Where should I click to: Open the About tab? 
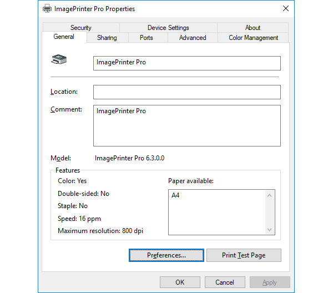tap(253, 28)
